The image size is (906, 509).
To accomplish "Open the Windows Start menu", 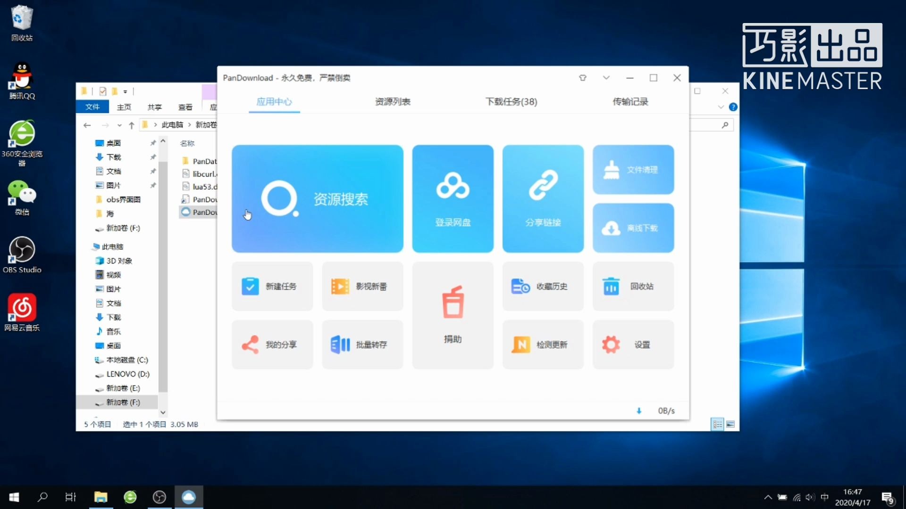I will [14, 497].
